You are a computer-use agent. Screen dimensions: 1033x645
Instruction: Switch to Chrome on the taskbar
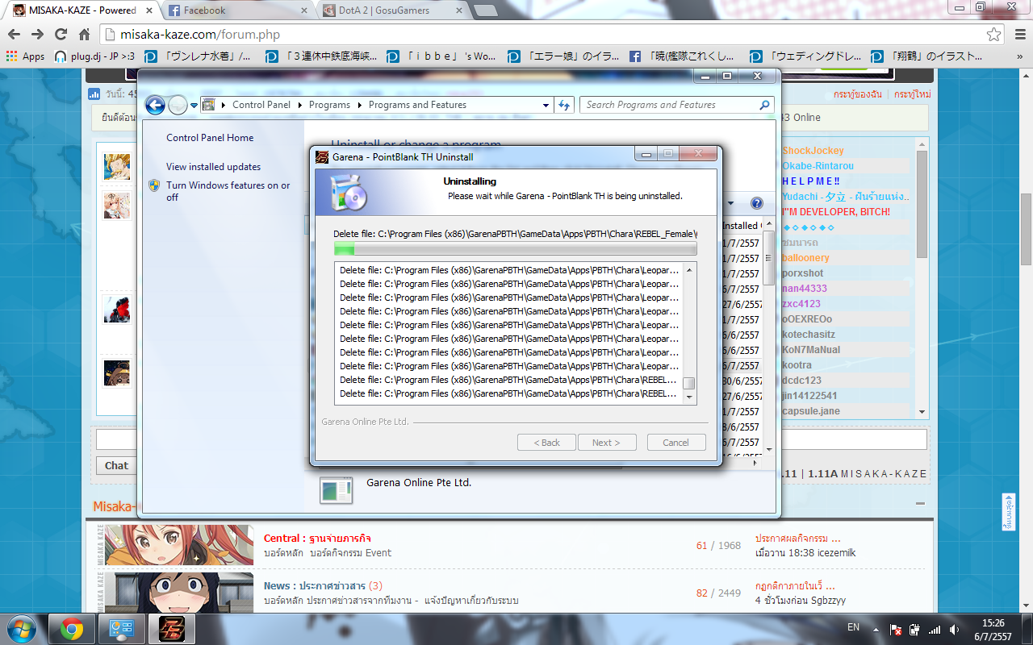click(72, 628)
